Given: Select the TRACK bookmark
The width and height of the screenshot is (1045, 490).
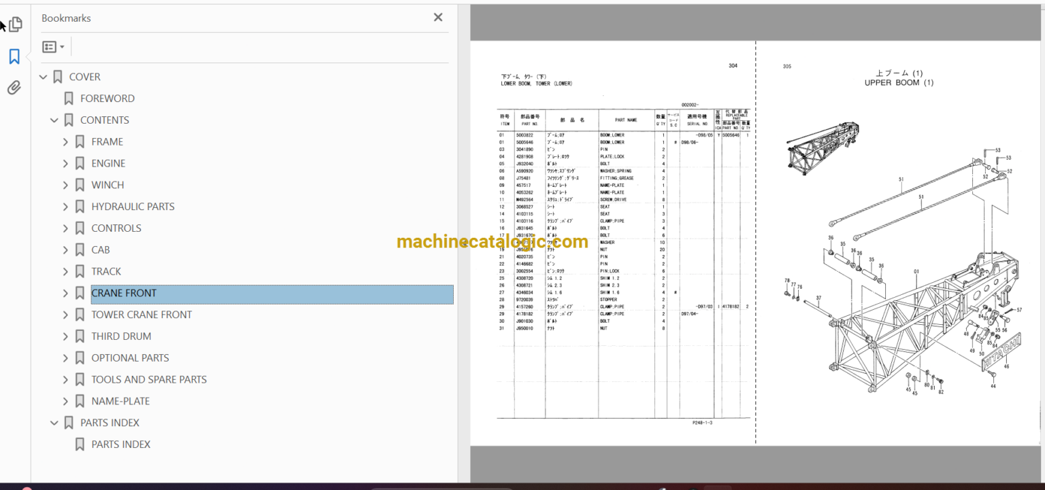Looking at the screenshot, I should coord(106,271).
